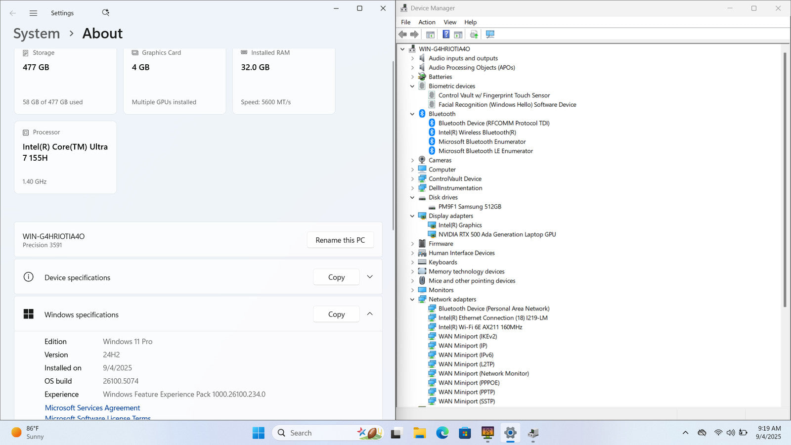Viewport: 791px width, 445px height.
Task: Collapse the Windows specifications section
Action: click(x=370, y=314)
